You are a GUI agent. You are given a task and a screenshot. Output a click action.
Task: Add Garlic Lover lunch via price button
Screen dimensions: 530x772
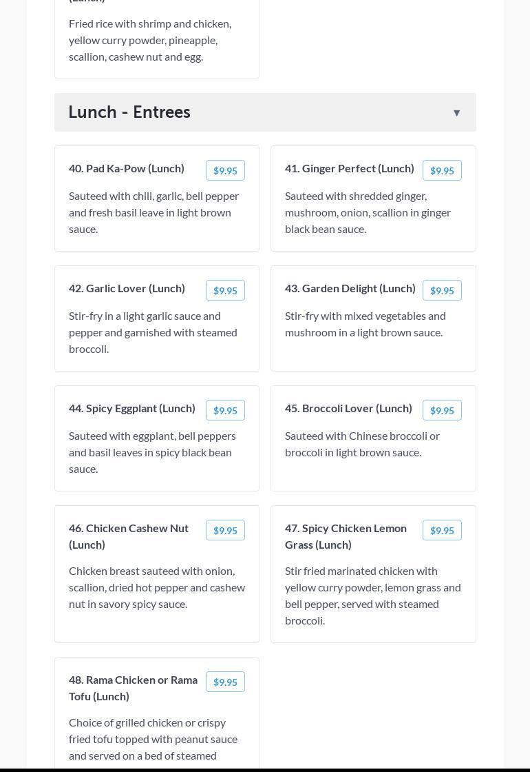(225, 290)
